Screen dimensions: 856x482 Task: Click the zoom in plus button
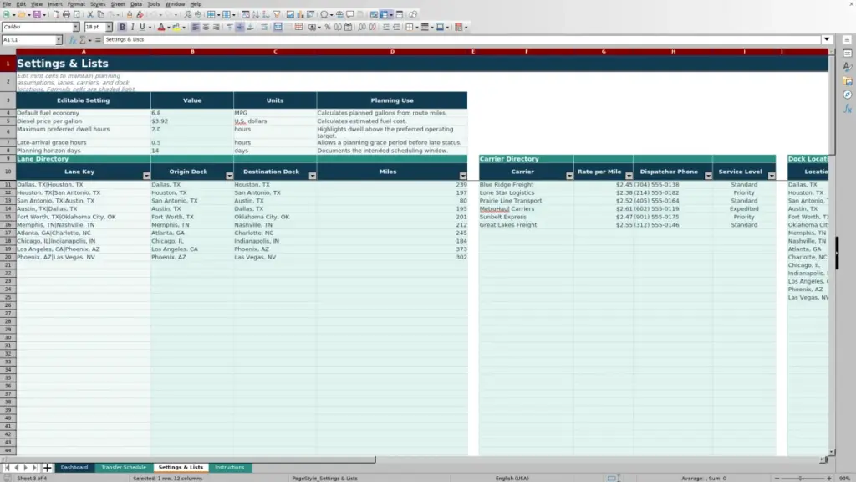pyautogui.click(x=828, y=478)
